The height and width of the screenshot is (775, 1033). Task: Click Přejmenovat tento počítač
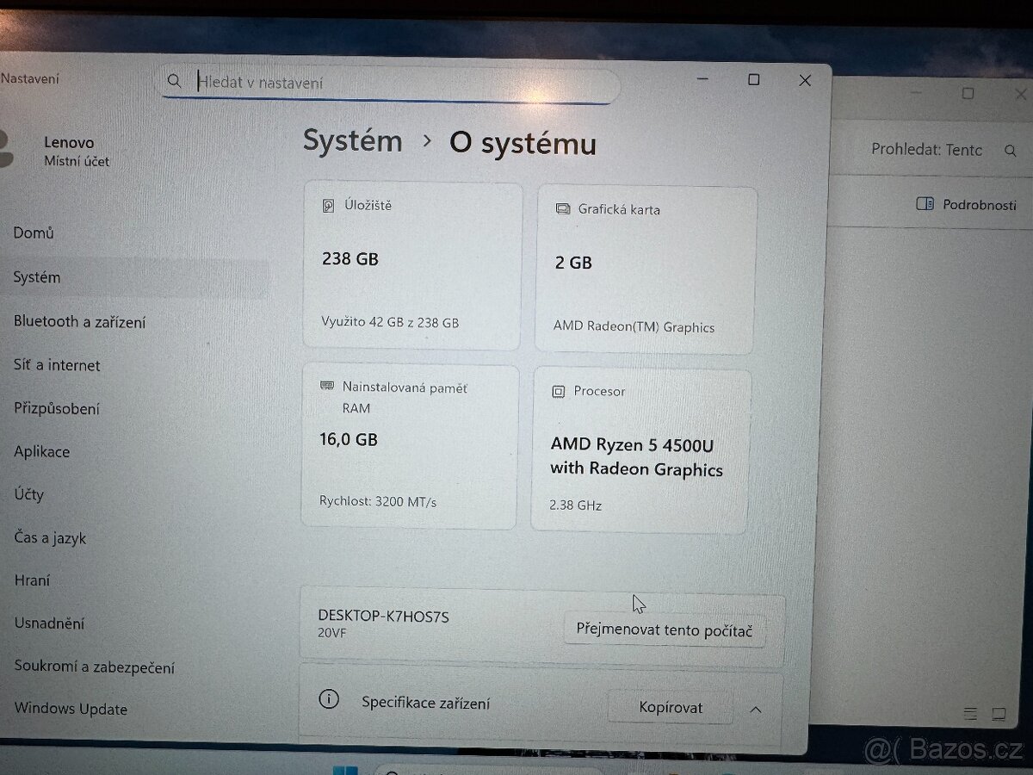(665, 629)
